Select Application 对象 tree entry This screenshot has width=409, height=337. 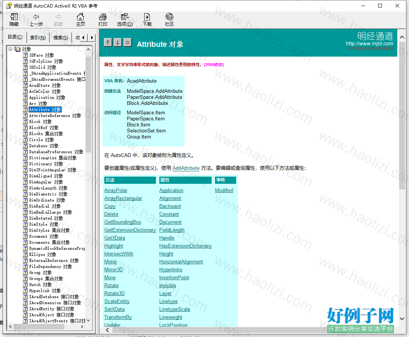pyautogui.click(x=47, y=97)
